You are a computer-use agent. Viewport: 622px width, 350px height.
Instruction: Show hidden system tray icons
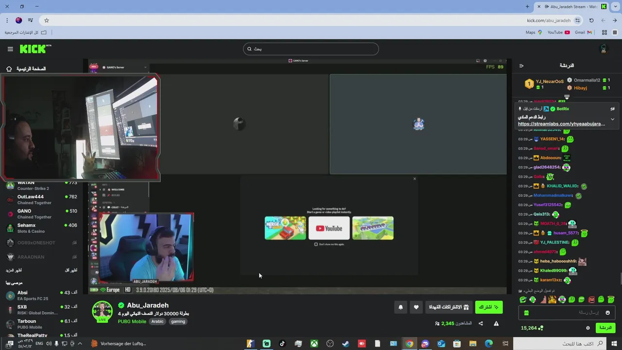click(80, 344)
